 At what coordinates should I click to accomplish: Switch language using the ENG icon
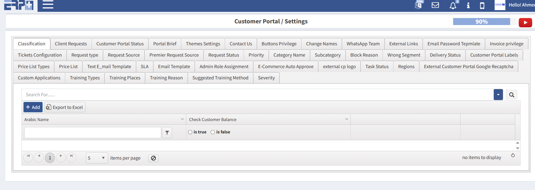coord(418,5)
